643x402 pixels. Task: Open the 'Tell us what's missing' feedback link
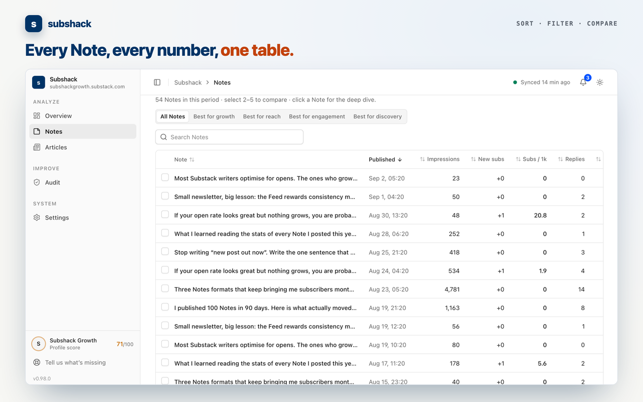click(75, 362)
